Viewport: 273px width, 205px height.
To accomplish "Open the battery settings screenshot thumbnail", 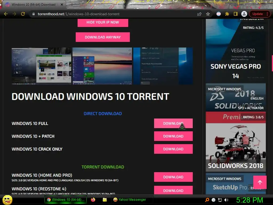I will (x=163, y=66).
